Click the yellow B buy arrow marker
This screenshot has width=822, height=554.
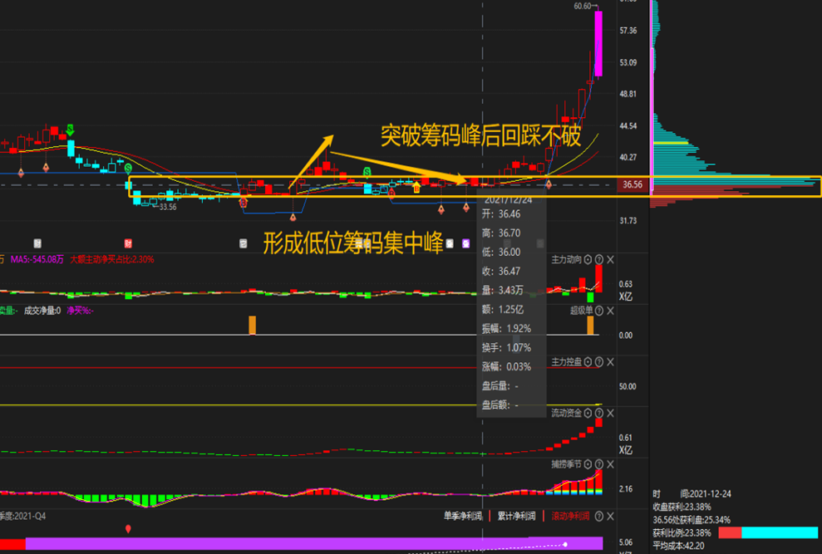point(416,187)
